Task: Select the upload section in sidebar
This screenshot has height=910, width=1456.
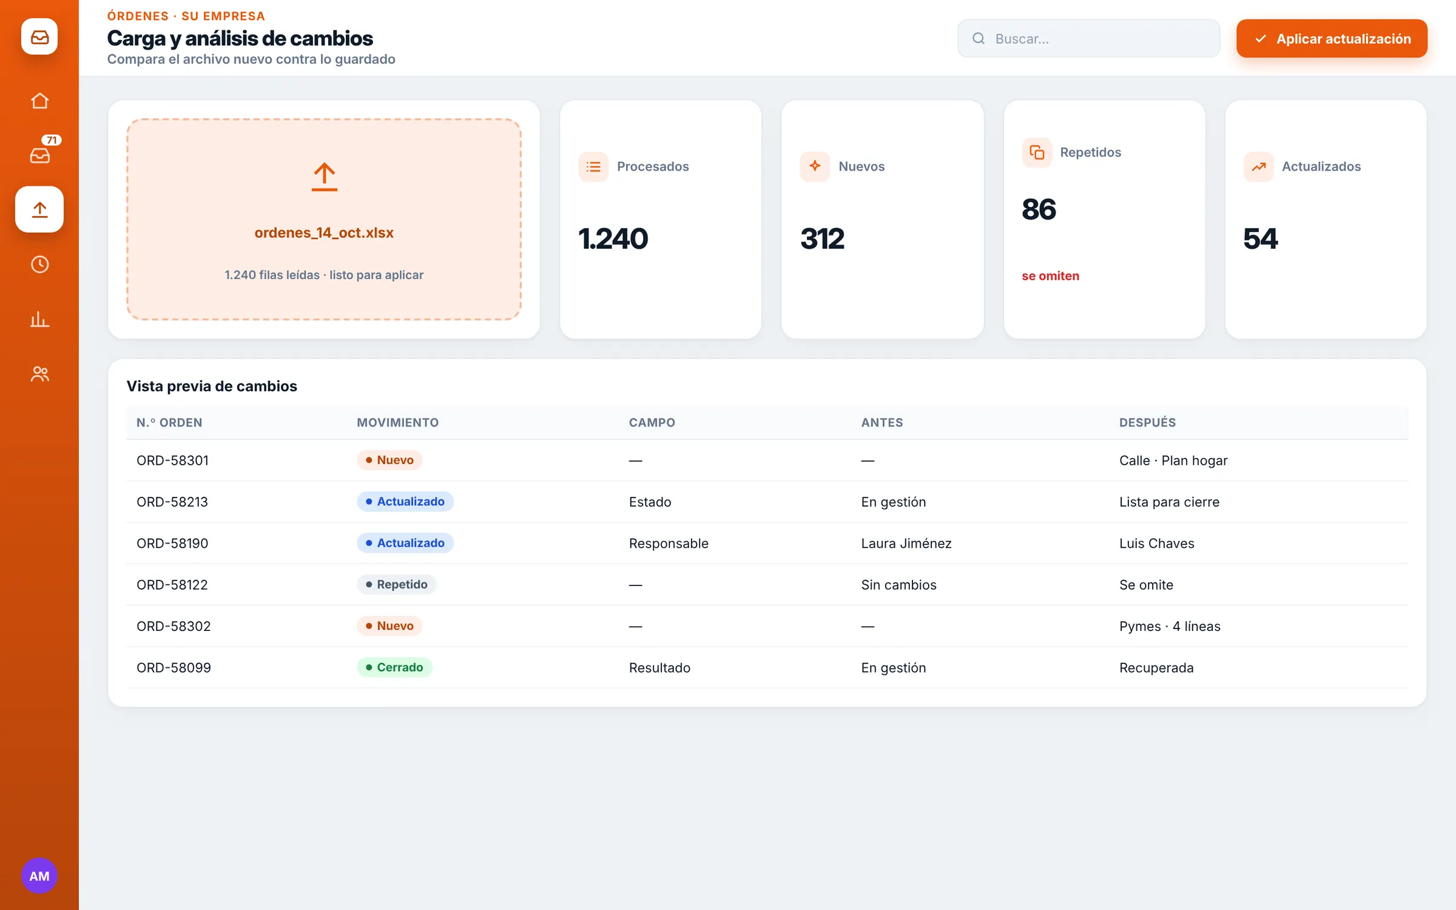Action: tap(39, 209)
